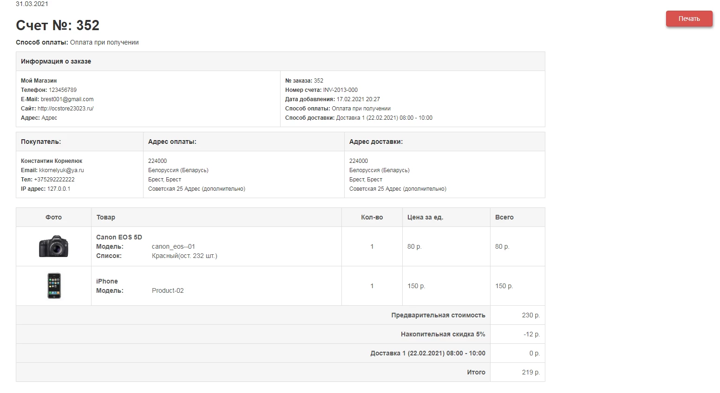
Task: Click the Canon EOS 5D product name
Action: [x=119, y=237]
